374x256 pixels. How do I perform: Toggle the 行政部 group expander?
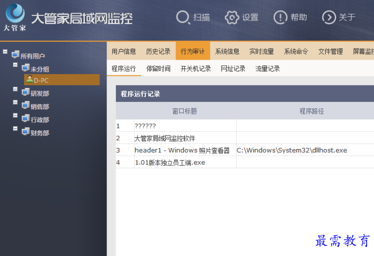(x=15, y=116)
